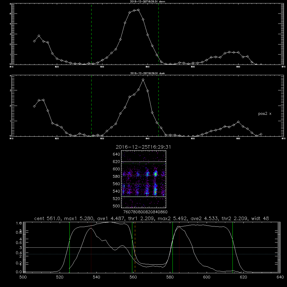The image size is (287, 287).
Task: Click the heatmap title '2016-12-25T16:29:31'
Action: pos(143,147)
